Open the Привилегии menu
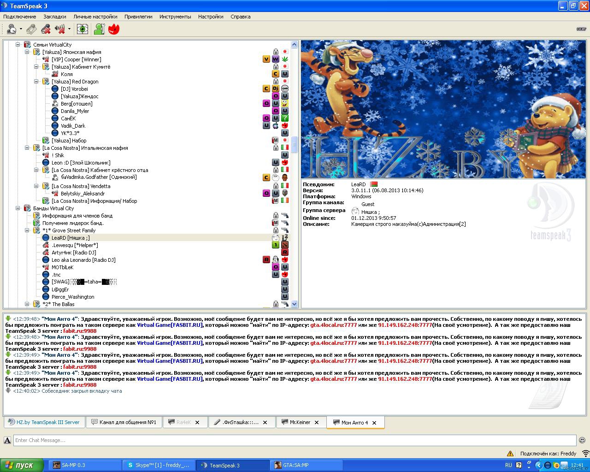 pyautogui.click(x=138, y=17)
